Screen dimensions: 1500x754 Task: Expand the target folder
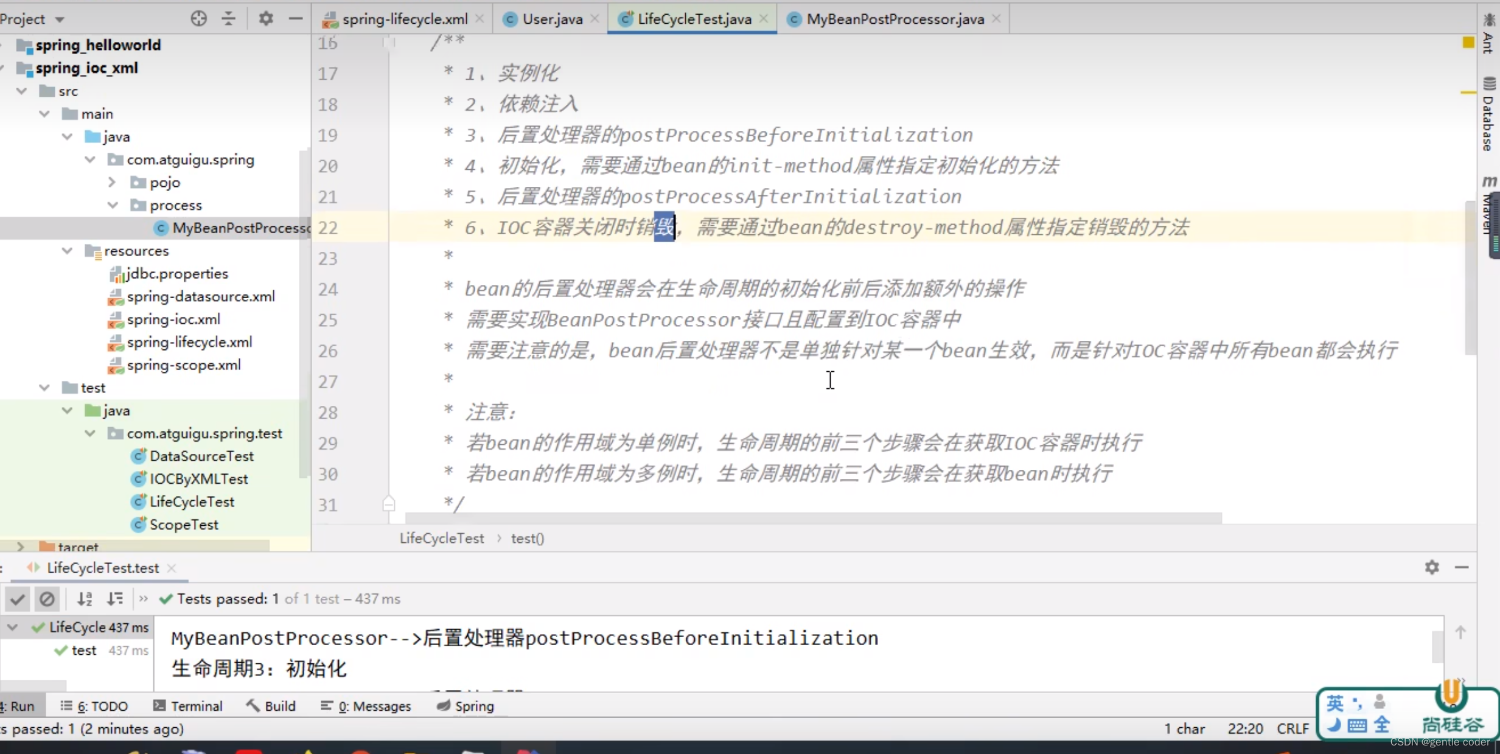pos(20,547)
